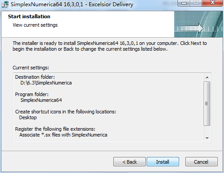The height and width of the screenshot is (173, 224).
Task: Select the Program folder SimplexNumerica64 entry
Action: click(41, 100)
